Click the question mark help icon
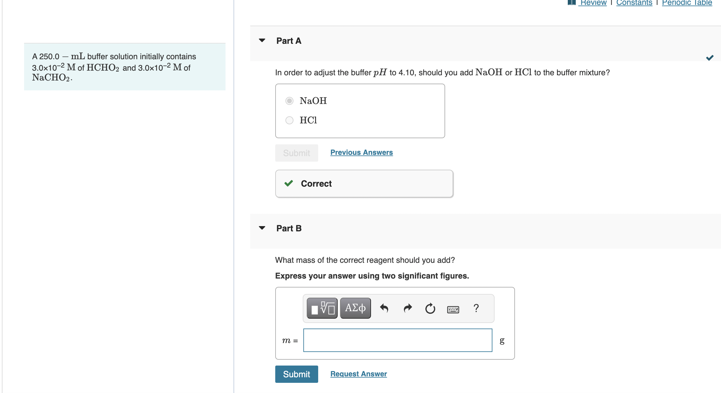 (476, 308)
